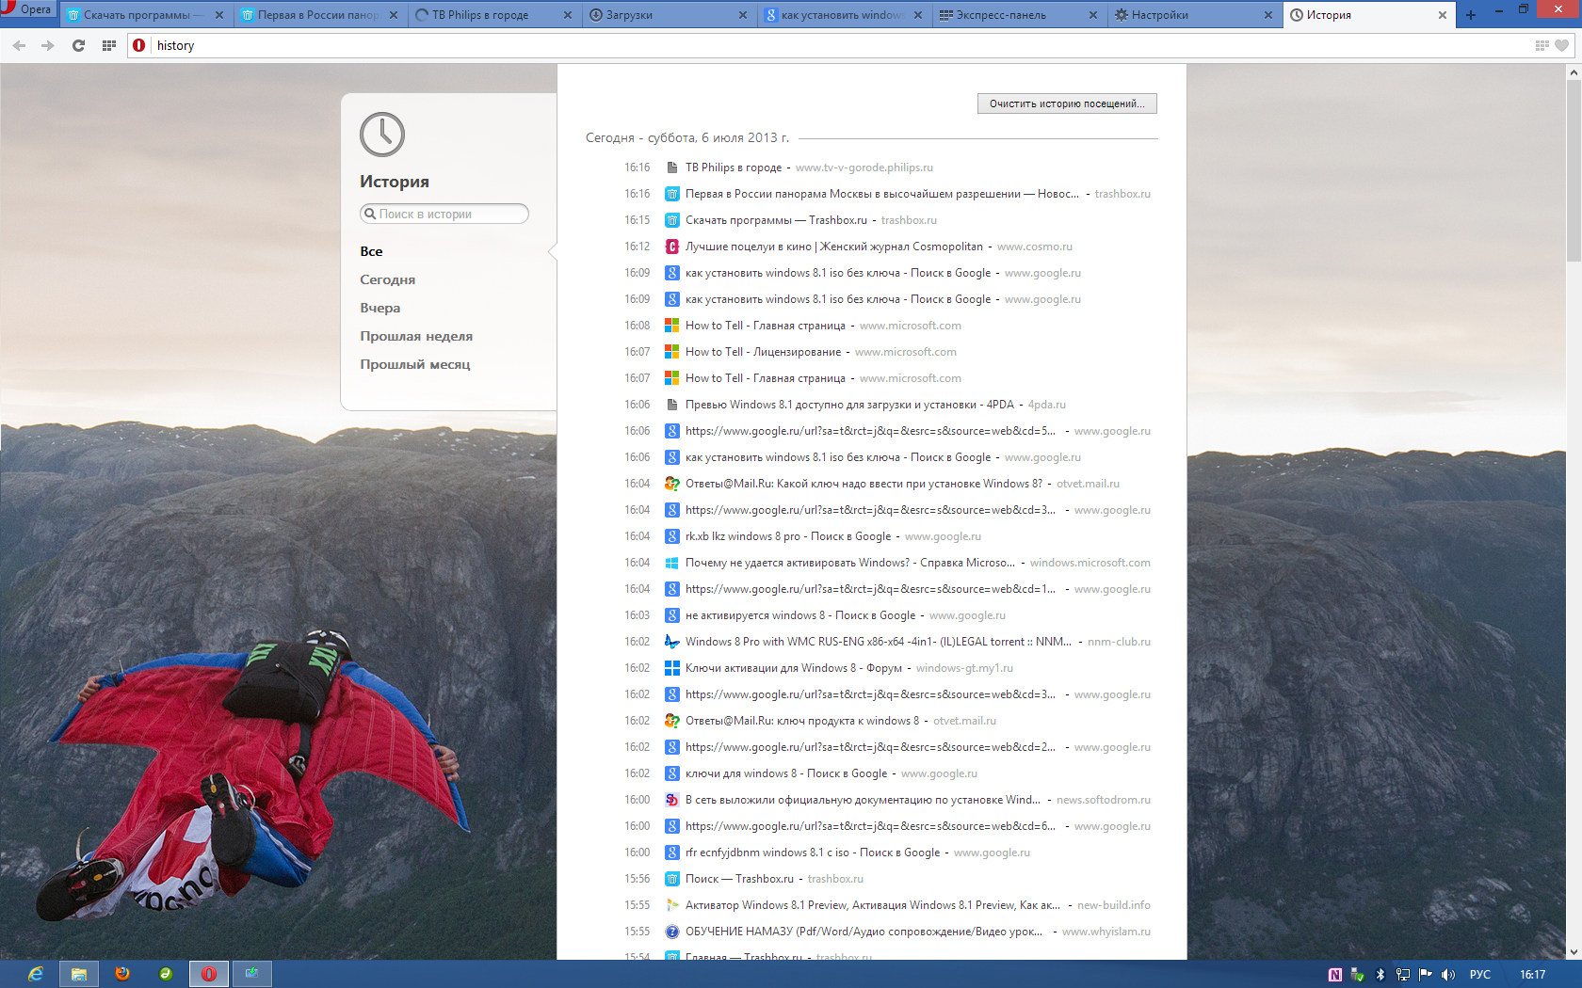Click the forward navigation arrow
1582x988 pixels.
point(48,45)
